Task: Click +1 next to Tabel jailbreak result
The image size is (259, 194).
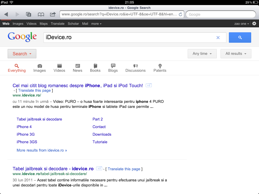Action: tap(99, 168)
